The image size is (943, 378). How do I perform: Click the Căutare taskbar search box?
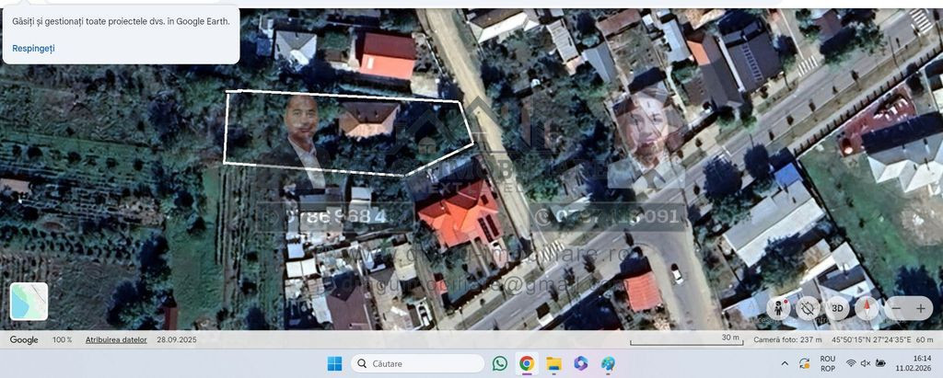coord(417,363)
